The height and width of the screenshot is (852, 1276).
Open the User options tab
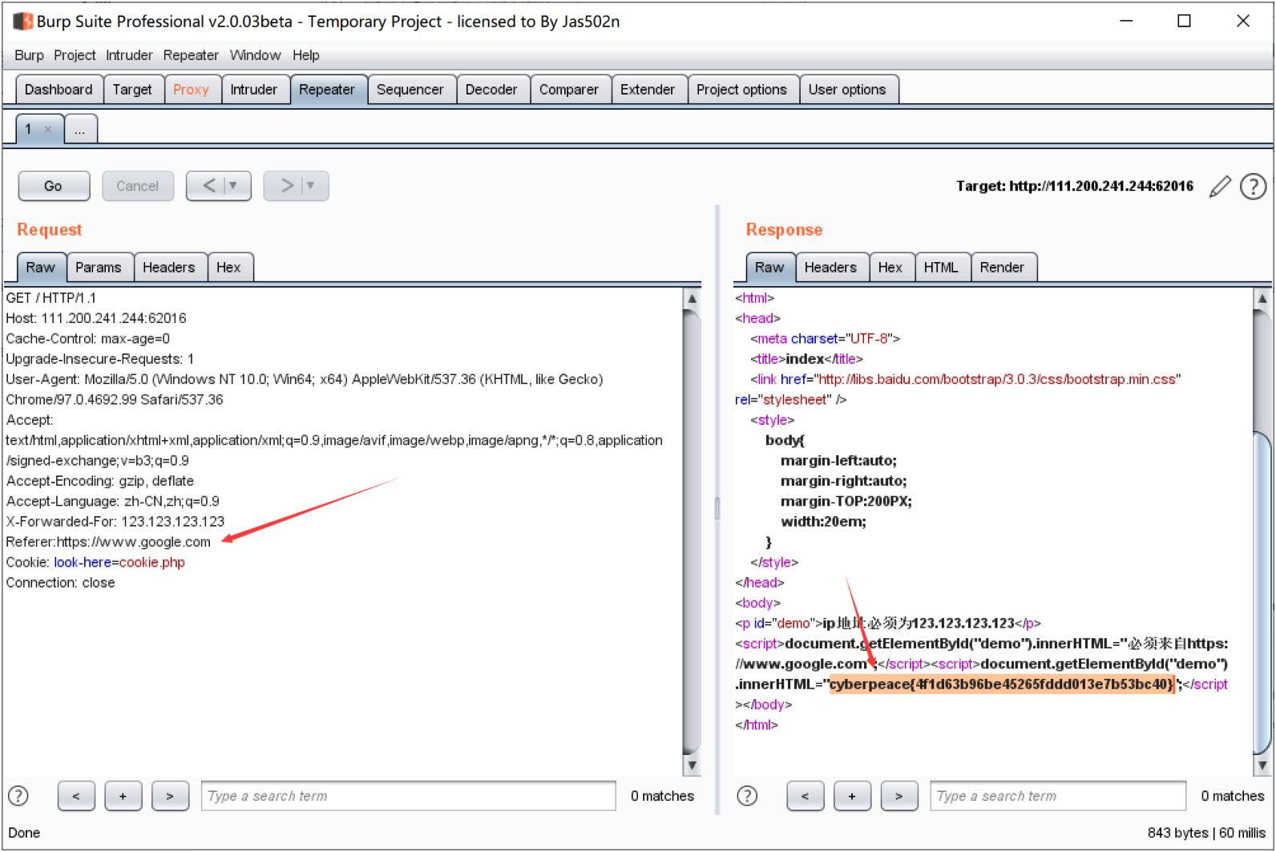point(847,90)
